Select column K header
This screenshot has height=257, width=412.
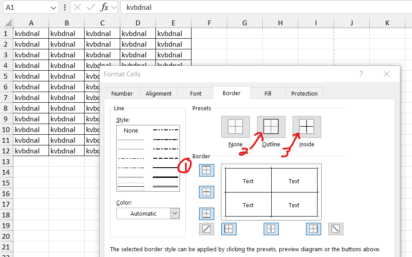coord(387,23)
